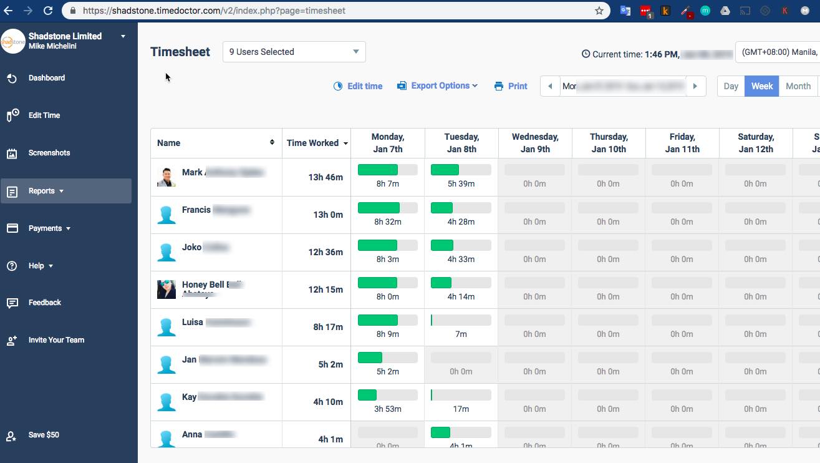Click the Print link
The width and height of the screenshot is (820, 463).
[x=518, y=86]
